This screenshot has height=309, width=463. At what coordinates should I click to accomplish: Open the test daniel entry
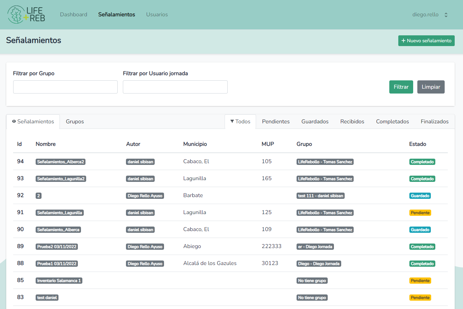click(47, 298)
